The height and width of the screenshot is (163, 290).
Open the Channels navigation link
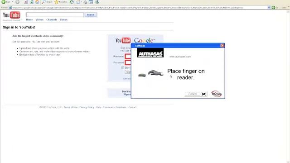(x=52, y=19)
